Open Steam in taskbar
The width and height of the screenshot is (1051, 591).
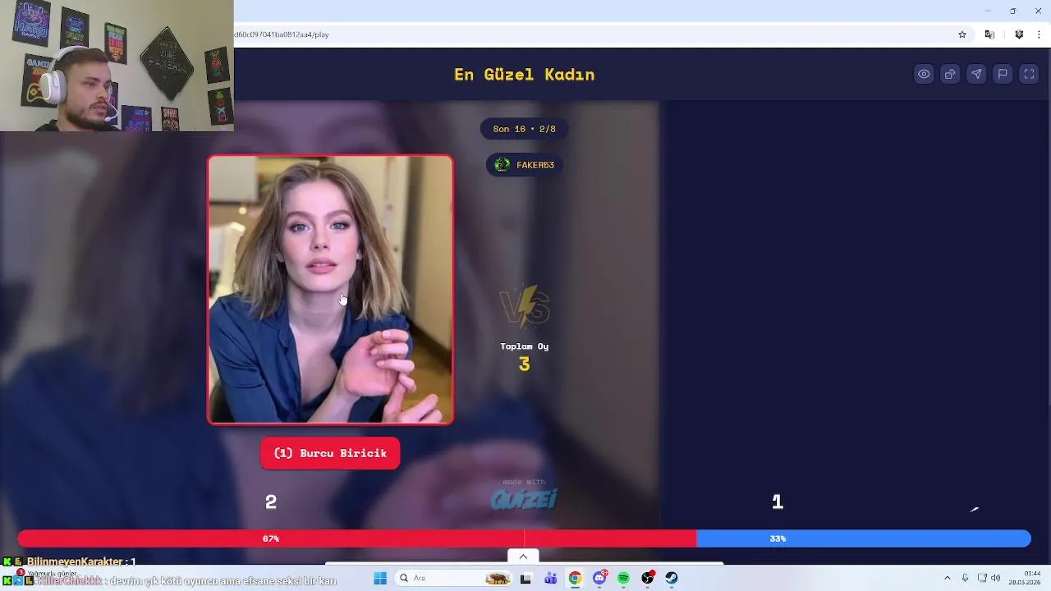pyautogui.click(x=672, y=578)
